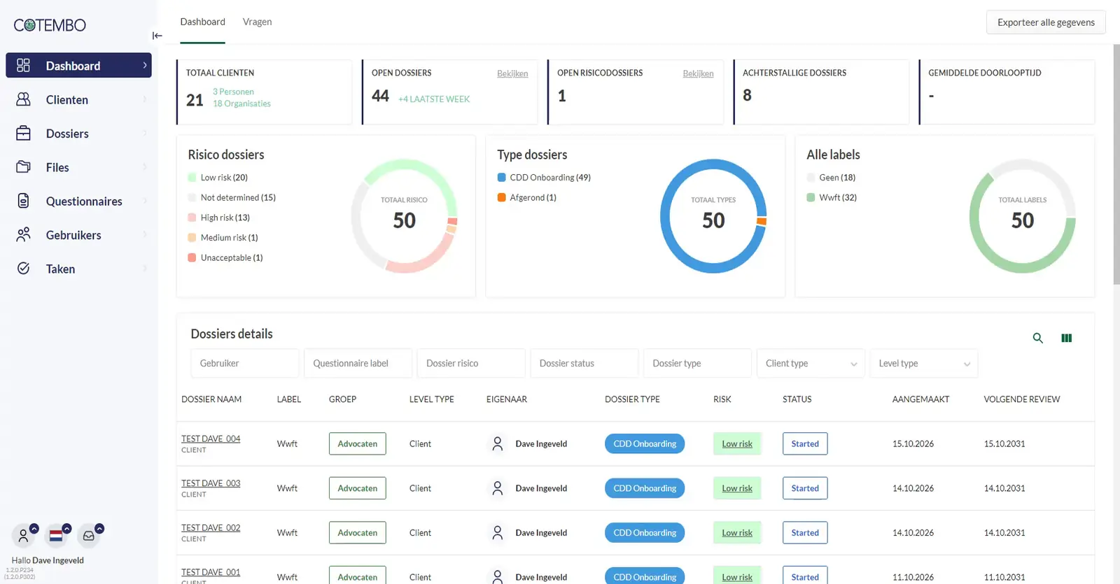Toggle the Unacceptable (1) legend entry
The height and width of the screenshot is (584, 1120).
(x=225, y=258)
